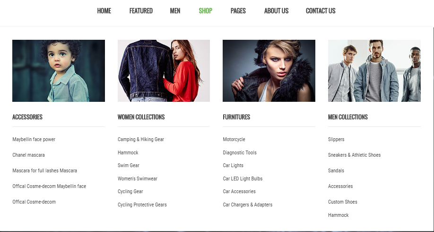Open Sneakers & Athletic Shoes link
This screenshot has width=434, height=232.
click(x=354, y=155)
